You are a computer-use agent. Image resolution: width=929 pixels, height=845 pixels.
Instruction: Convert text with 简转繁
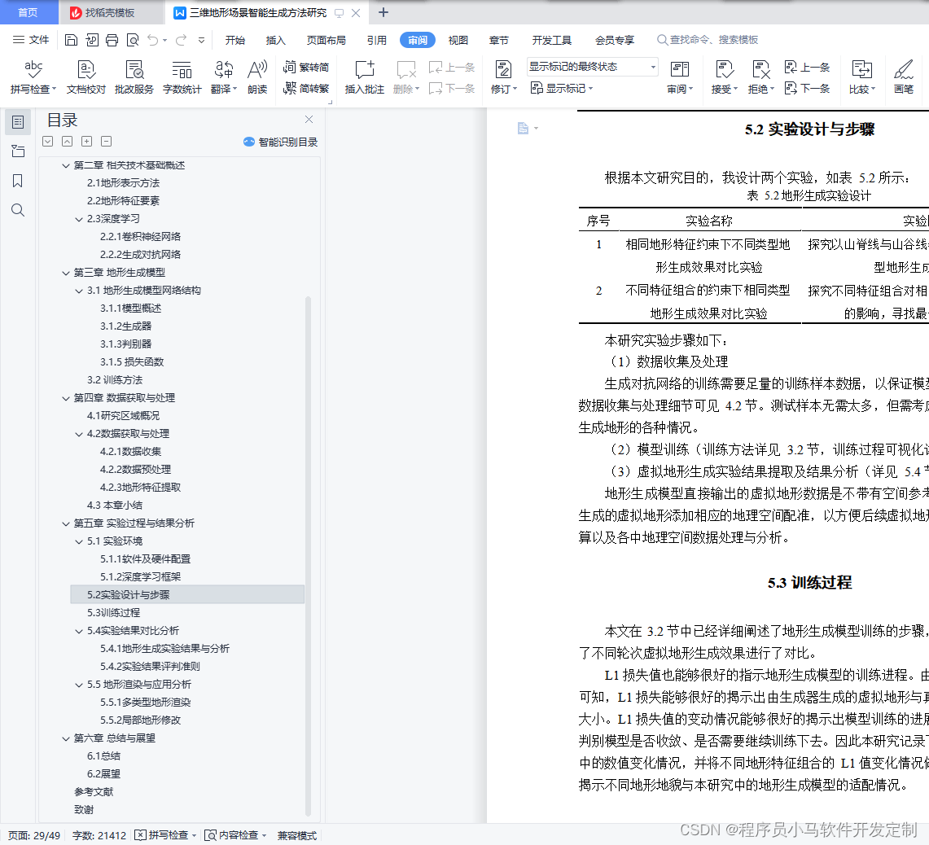coord(306,88)
